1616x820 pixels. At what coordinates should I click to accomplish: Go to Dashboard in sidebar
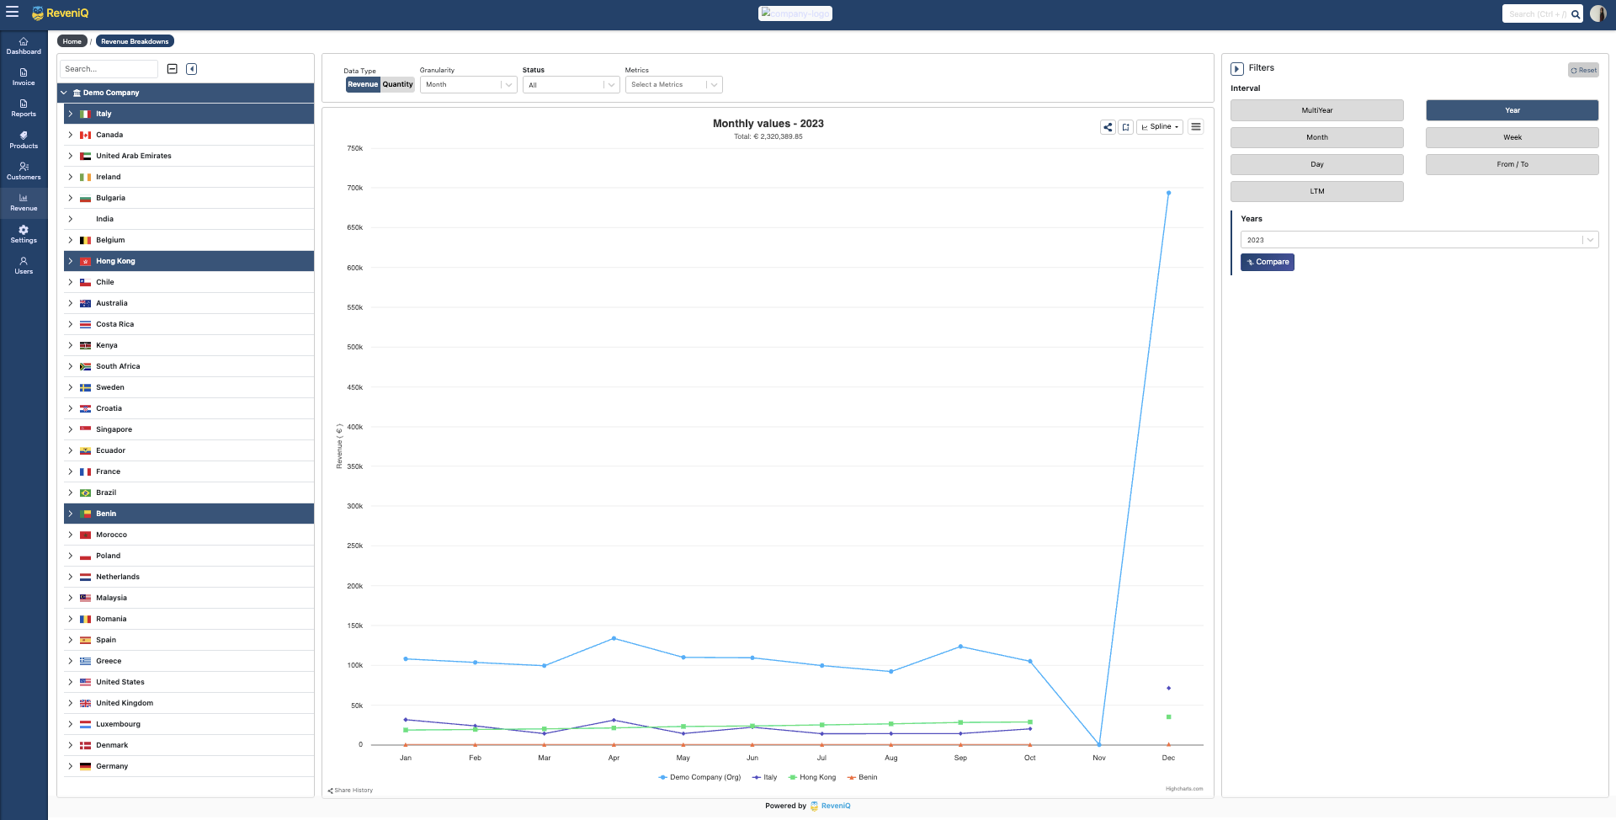tap(24, 46)
